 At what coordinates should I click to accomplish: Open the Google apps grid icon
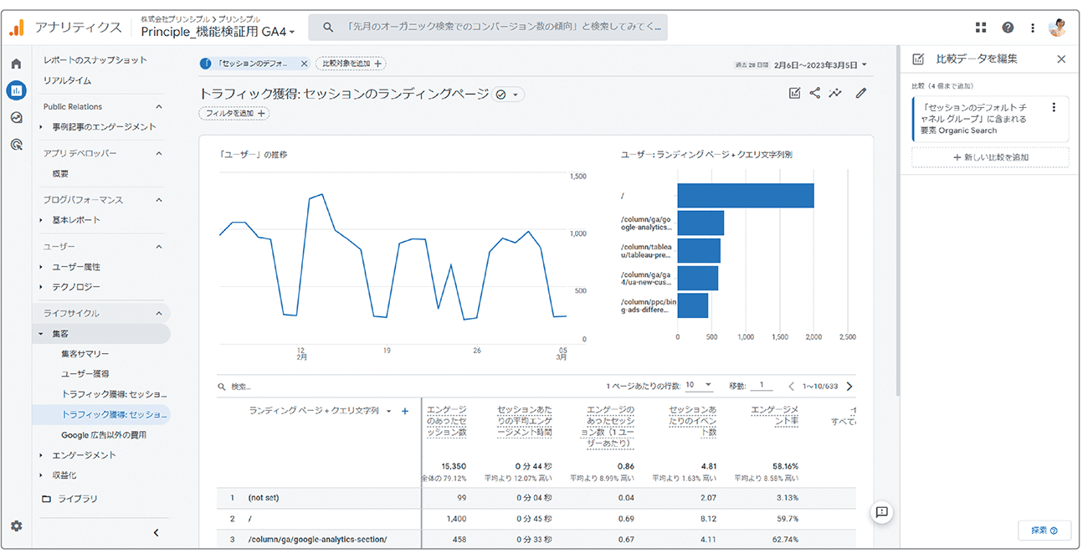pos(981,28)
